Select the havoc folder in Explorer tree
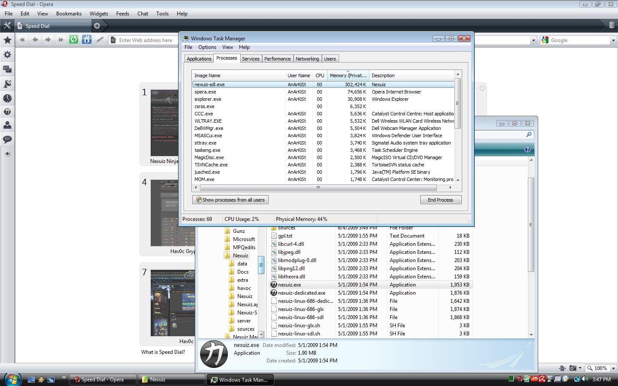This screenshot has height=386, width=618. point(244,288)
